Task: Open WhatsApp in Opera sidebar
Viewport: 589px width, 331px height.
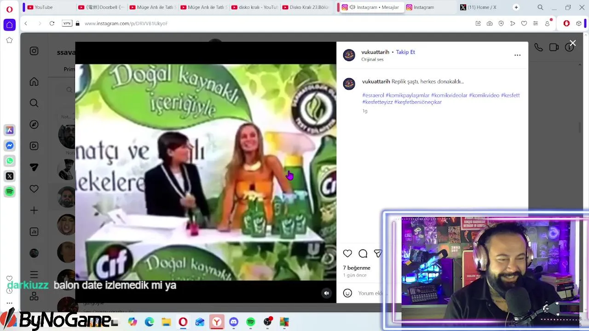Action: [x=9, y=161]
